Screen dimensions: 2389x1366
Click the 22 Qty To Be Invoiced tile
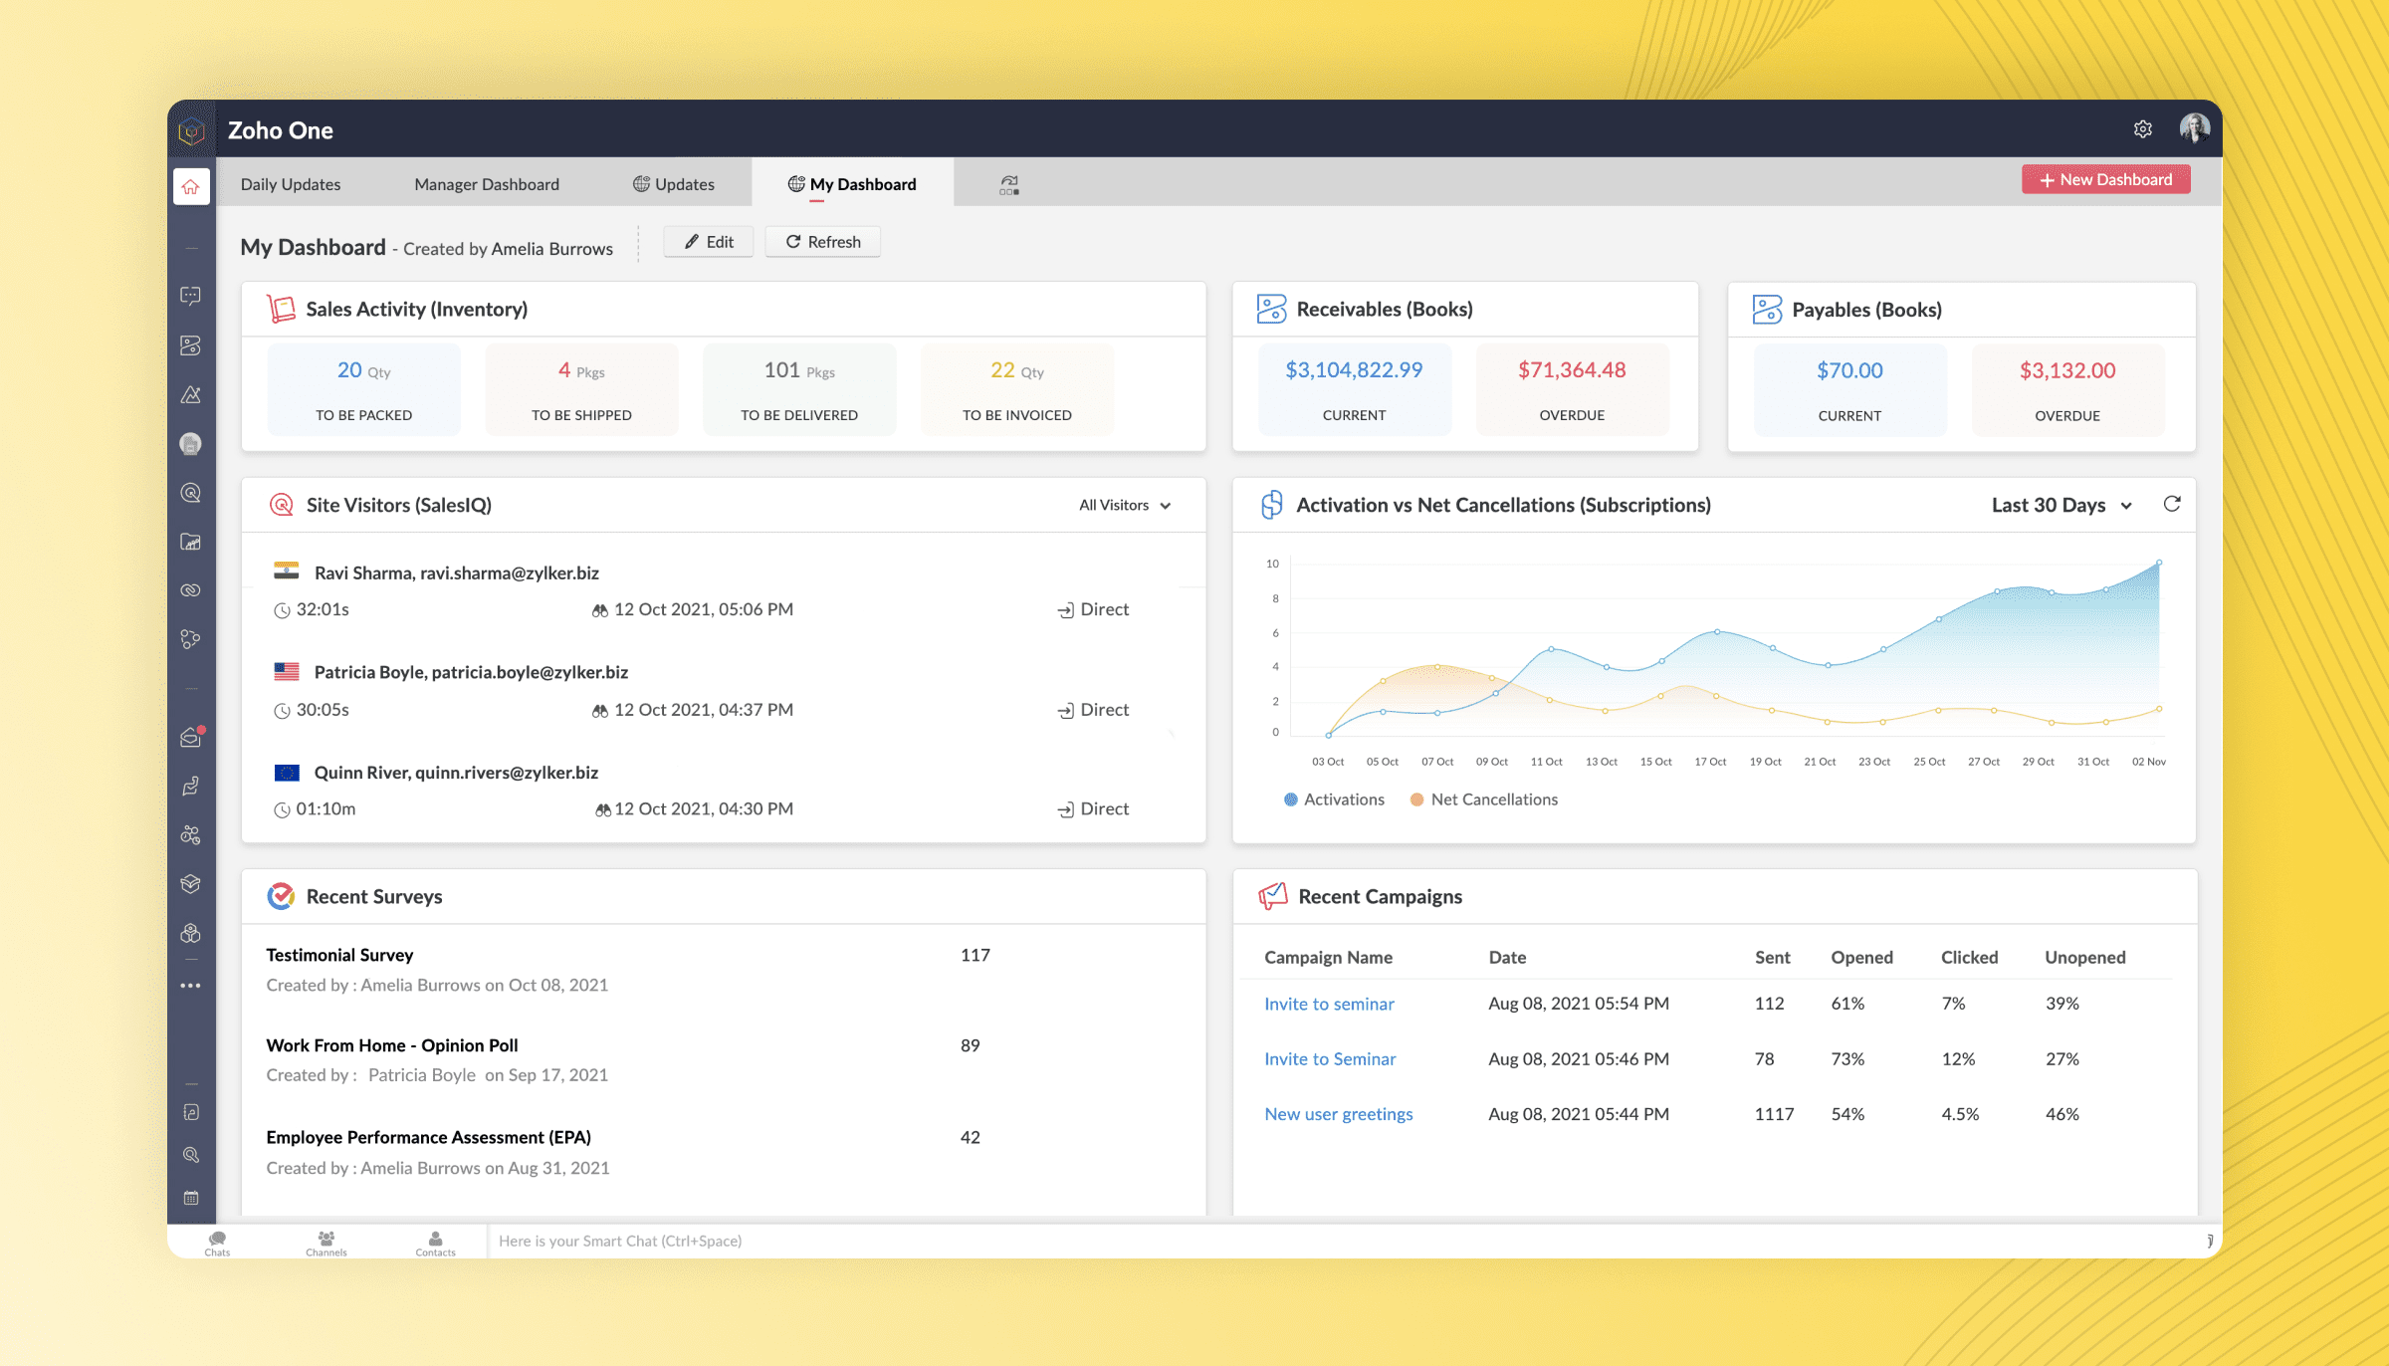tap(1017, 389)
